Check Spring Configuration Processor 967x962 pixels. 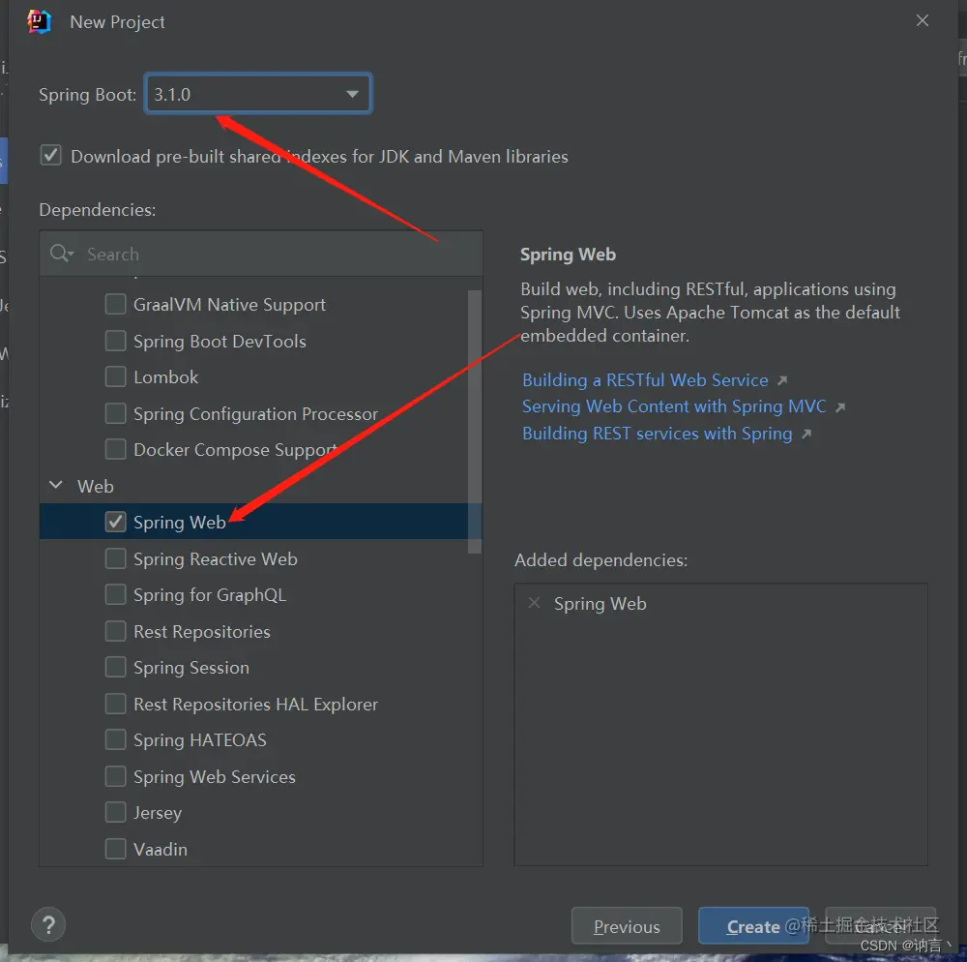click(x=115, y=413)
